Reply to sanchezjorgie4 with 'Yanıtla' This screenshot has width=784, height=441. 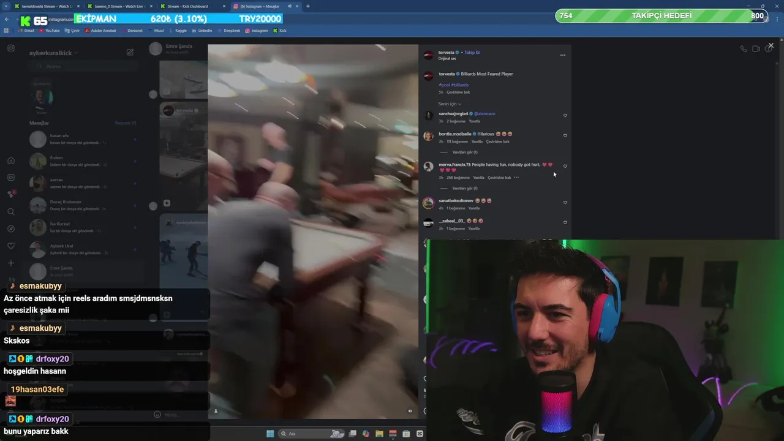point(475,121)
